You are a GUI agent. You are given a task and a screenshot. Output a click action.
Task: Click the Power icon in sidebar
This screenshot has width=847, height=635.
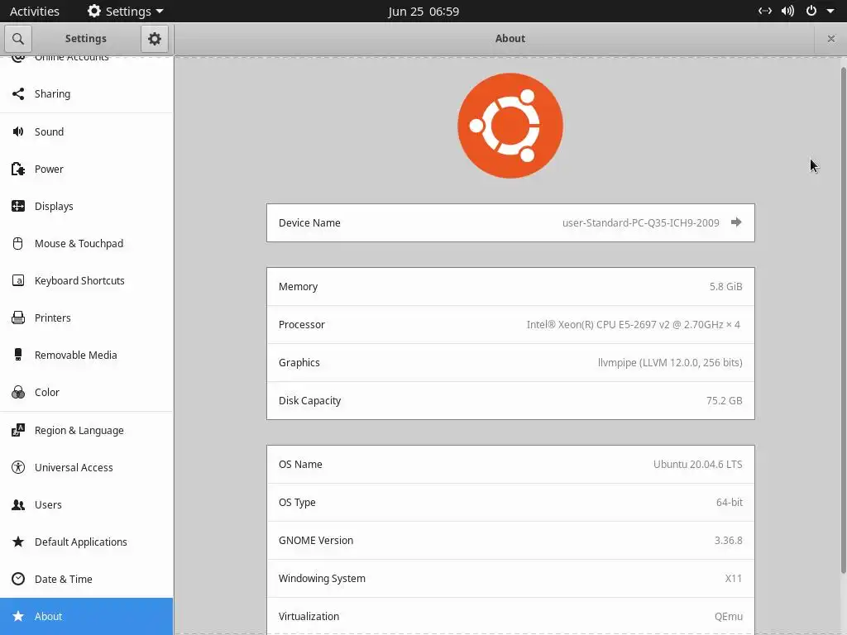click(x=18, y=169)
